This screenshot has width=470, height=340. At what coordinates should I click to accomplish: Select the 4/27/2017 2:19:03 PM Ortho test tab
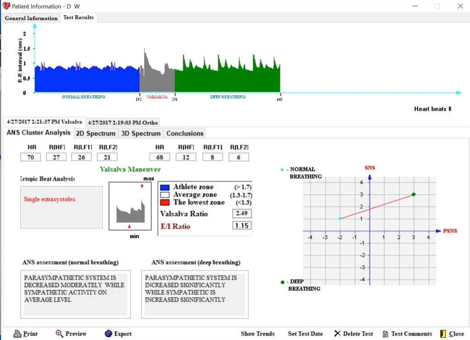click(123, 122)
